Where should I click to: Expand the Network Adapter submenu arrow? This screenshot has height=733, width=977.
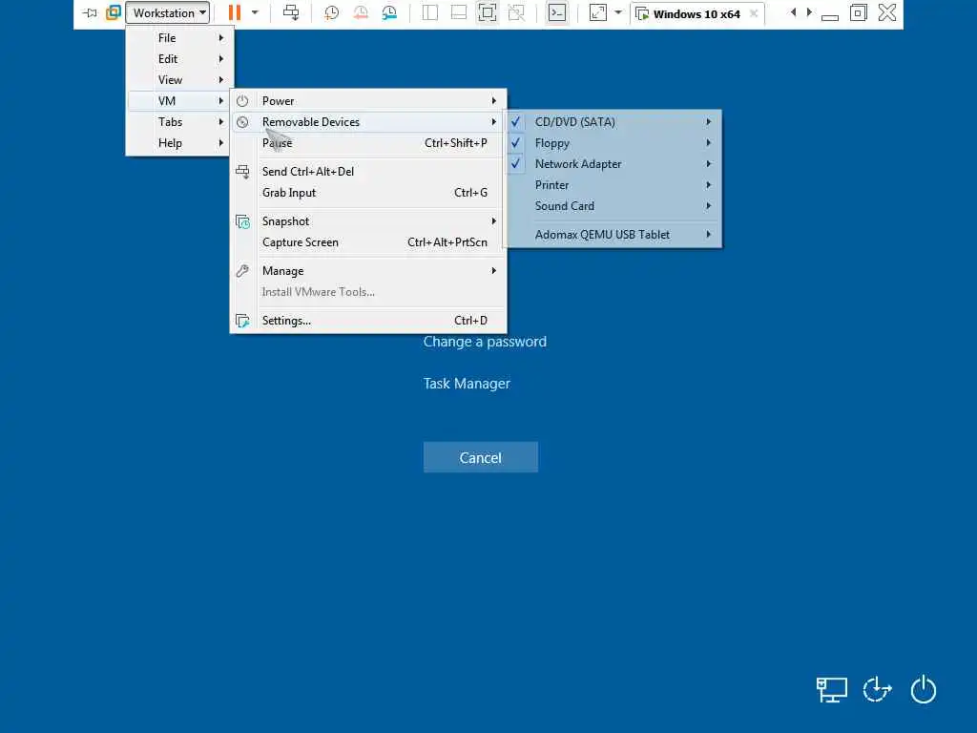pos(709,164)
